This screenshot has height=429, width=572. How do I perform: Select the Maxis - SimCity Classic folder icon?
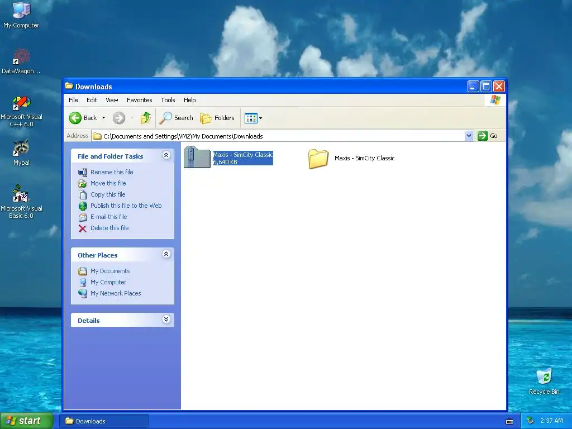(318, 159)
